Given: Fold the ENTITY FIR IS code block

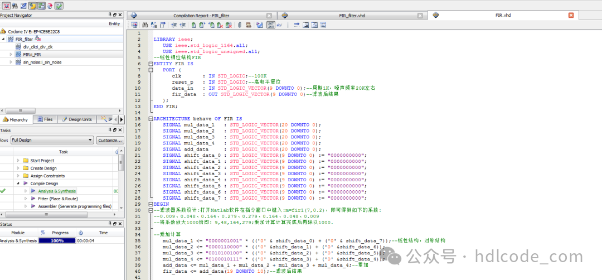Looking at the screenshot, I should coord(151,64).
